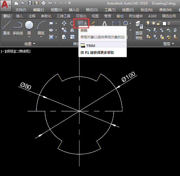This screenshot has height=176, width=180.
Task: Open the 文件(F) menu
Action: coord(21,10)
